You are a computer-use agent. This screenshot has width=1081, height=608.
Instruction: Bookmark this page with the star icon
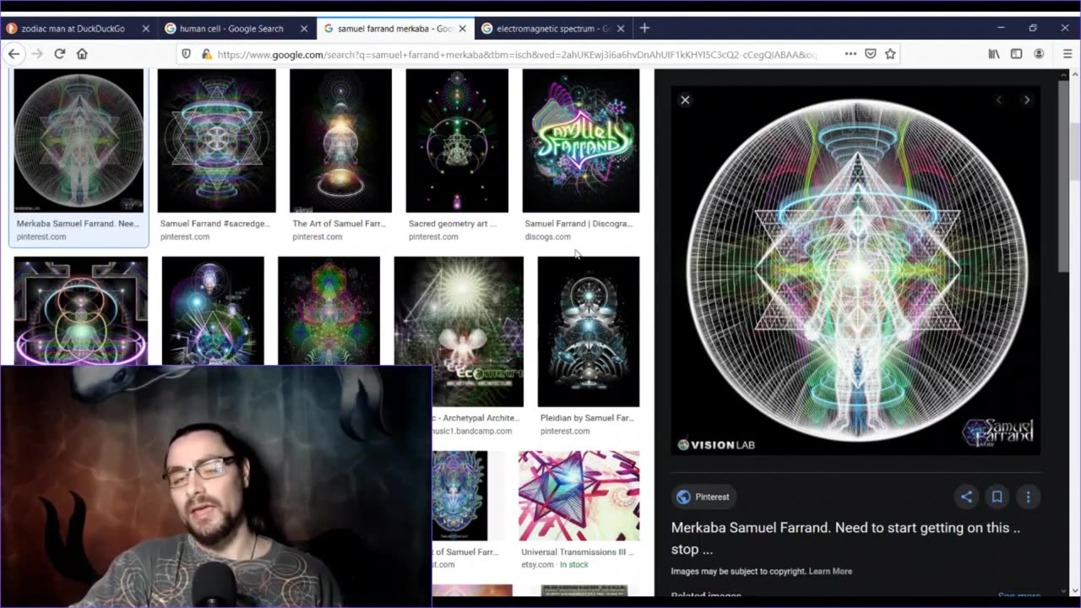[x=890, y=54]
